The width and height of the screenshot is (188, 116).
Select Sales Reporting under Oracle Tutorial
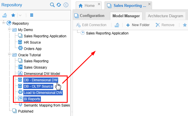tap(36, 61)
